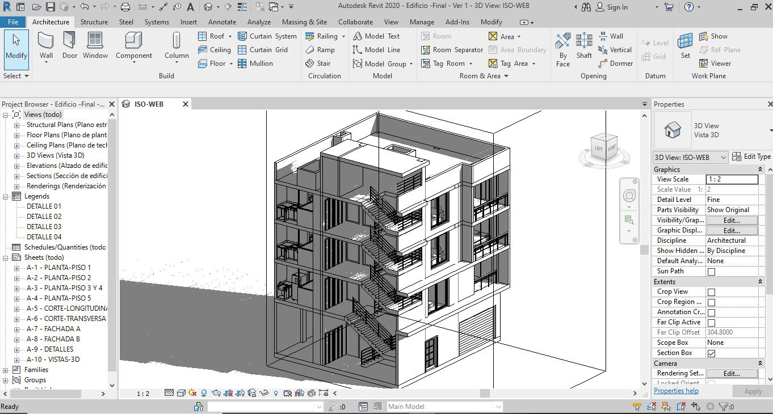Image resolution: width=773 pixels, height=414 pixels.
Task: Toggle shadows in view control bar
Action: coord(204,393)
